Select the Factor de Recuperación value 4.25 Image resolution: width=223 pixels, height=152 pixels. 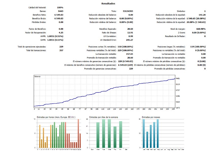tap(61, 32)
